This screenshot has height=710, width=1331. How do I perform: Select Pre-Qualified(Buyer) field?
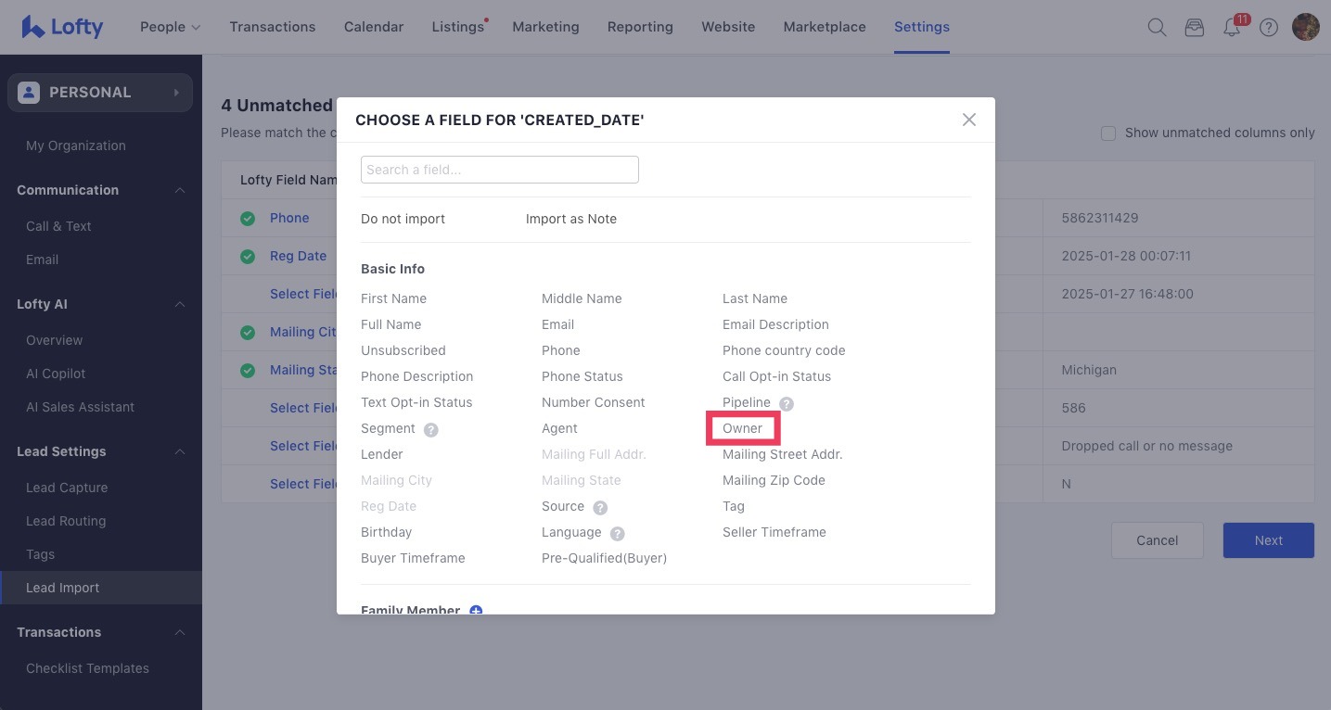point(604,558)
